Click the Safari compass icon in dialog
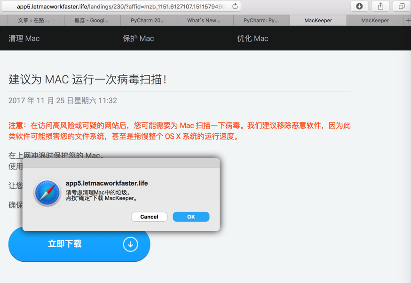 point(47,193)
